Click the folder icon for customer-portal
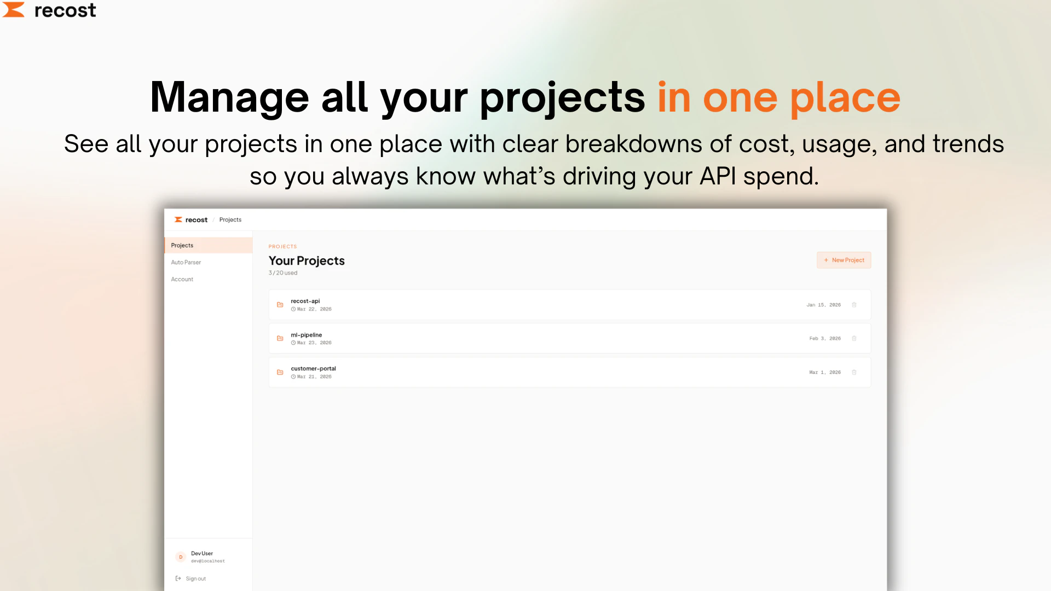The width and height of the screenshot is (1051, 591). click(x=280, y=372)
